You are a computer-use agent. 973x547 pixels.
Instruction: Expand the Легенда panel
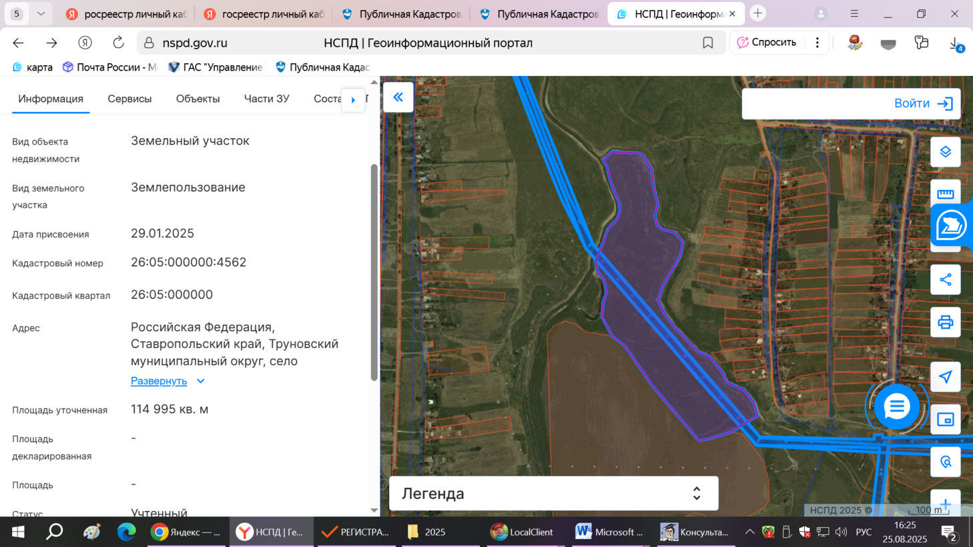pyautogui.click(x=696, y=494)
